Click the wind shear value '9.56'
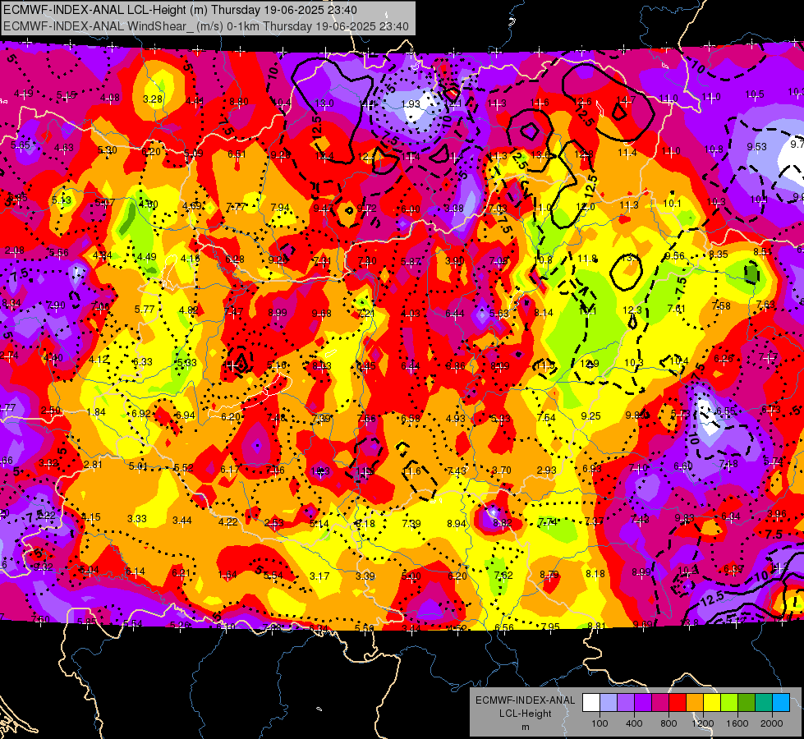The height and width of the screenshot is (739, 804). coord(674,256)
